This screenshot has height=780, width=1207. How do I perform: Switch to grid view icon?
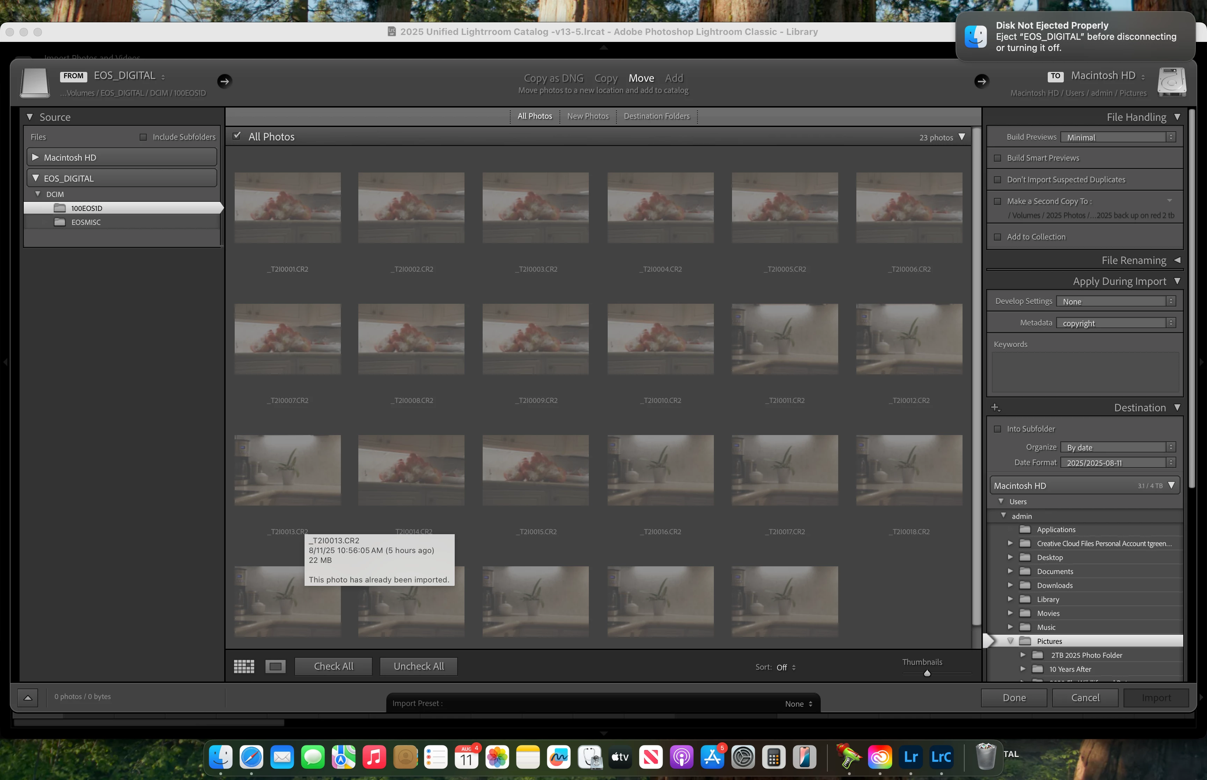(244, 667)
